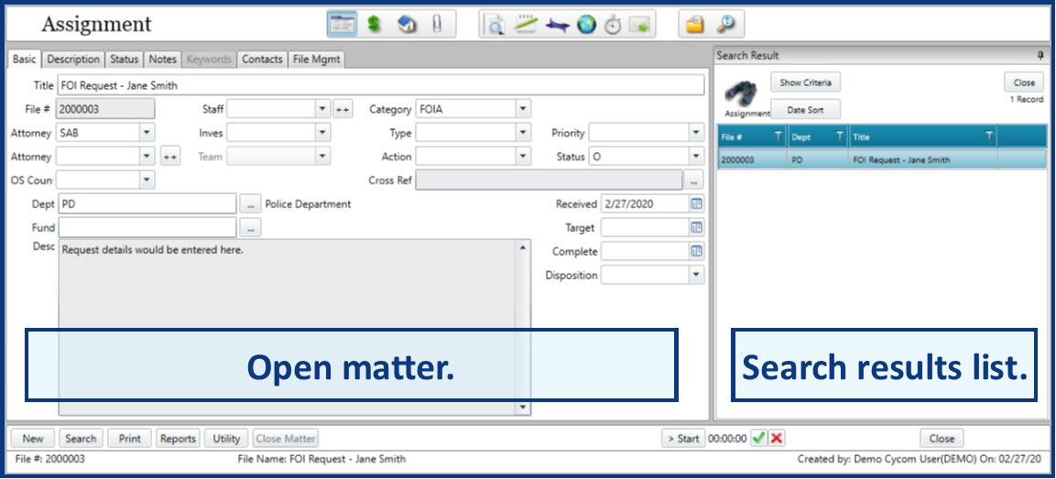Select result row 2000003 FOI Request
This screenshot has height=479, width=1056.
pos(882,160)
